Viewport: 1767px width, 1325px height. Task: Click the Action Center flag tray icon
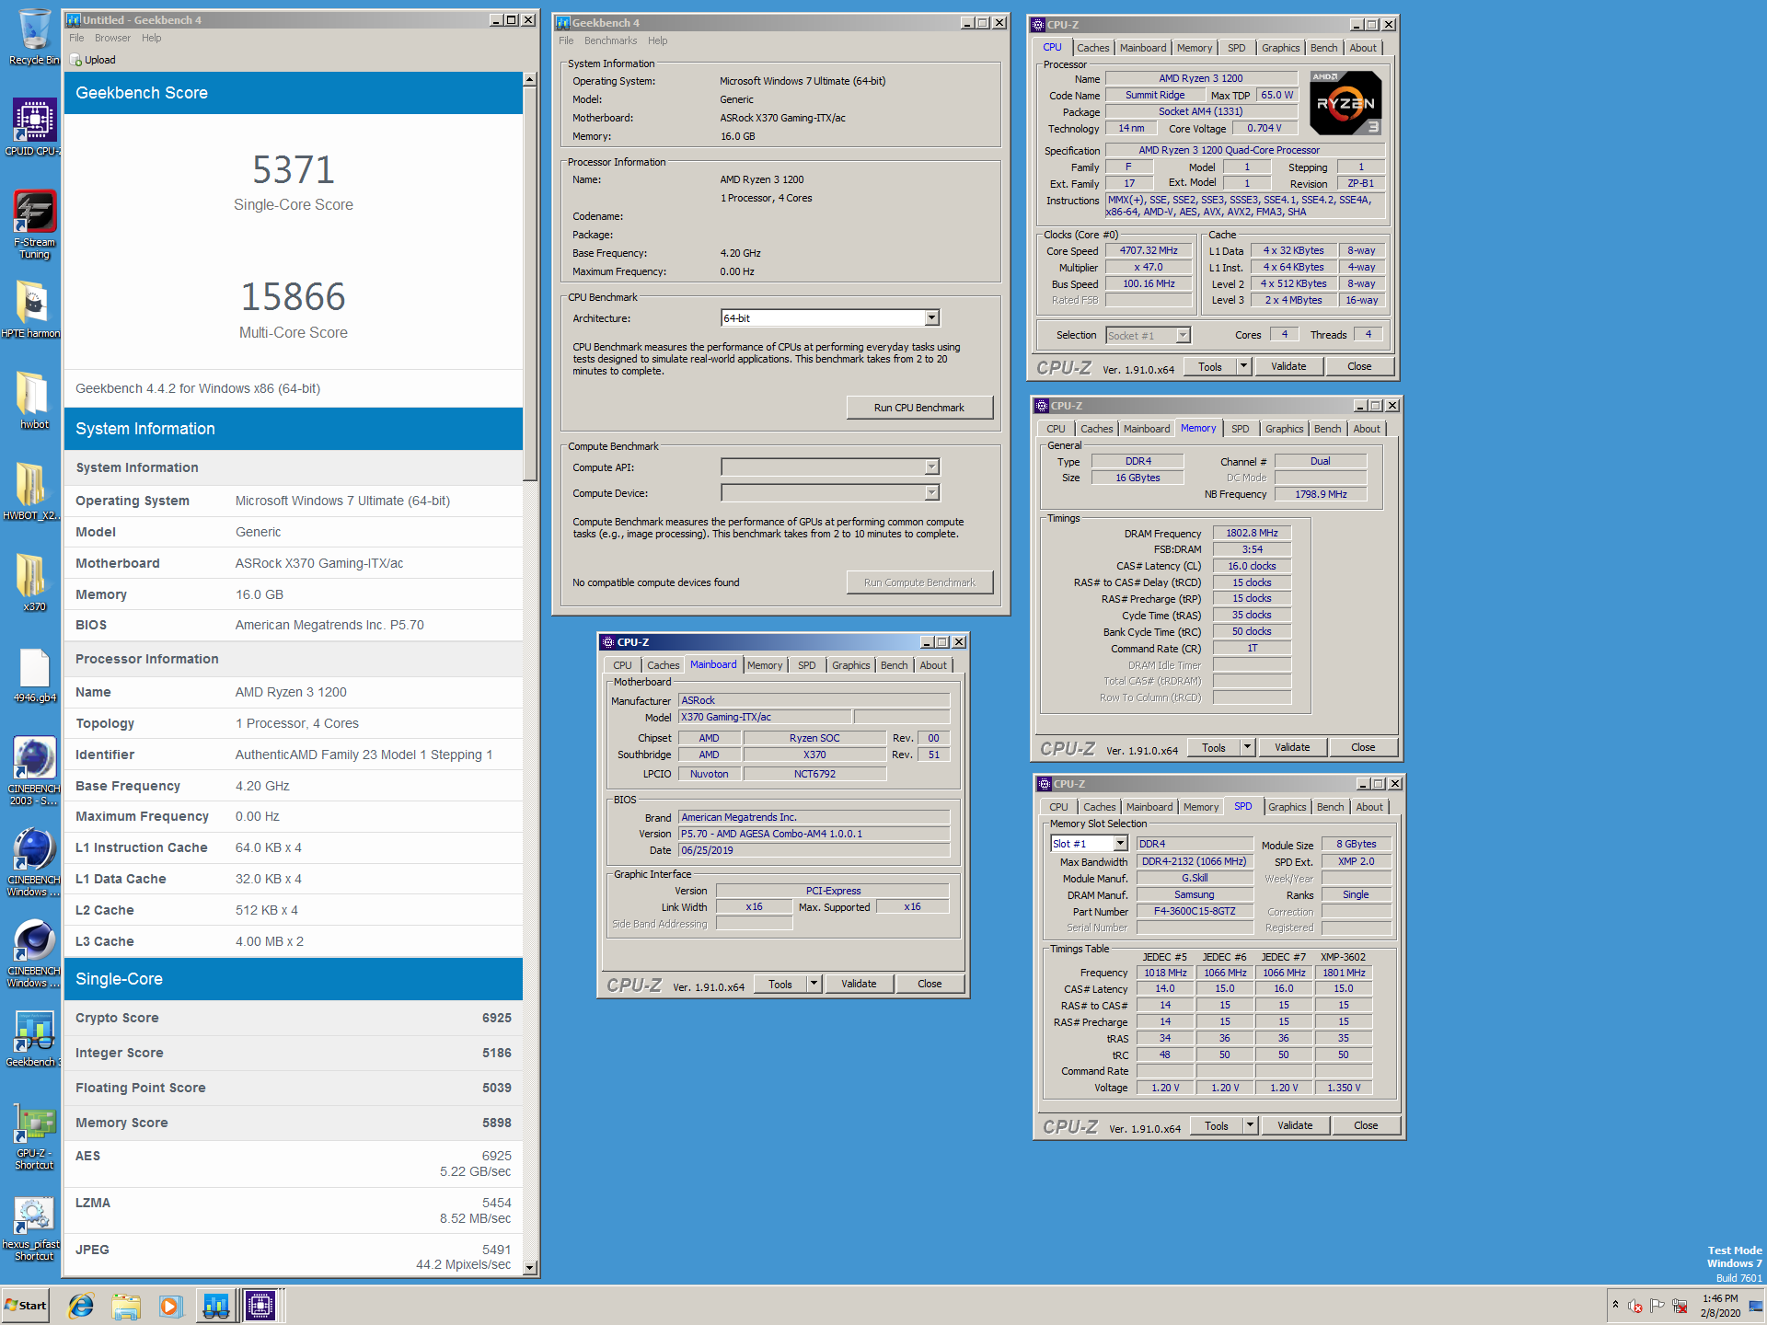click(x=1657, y=1305)
